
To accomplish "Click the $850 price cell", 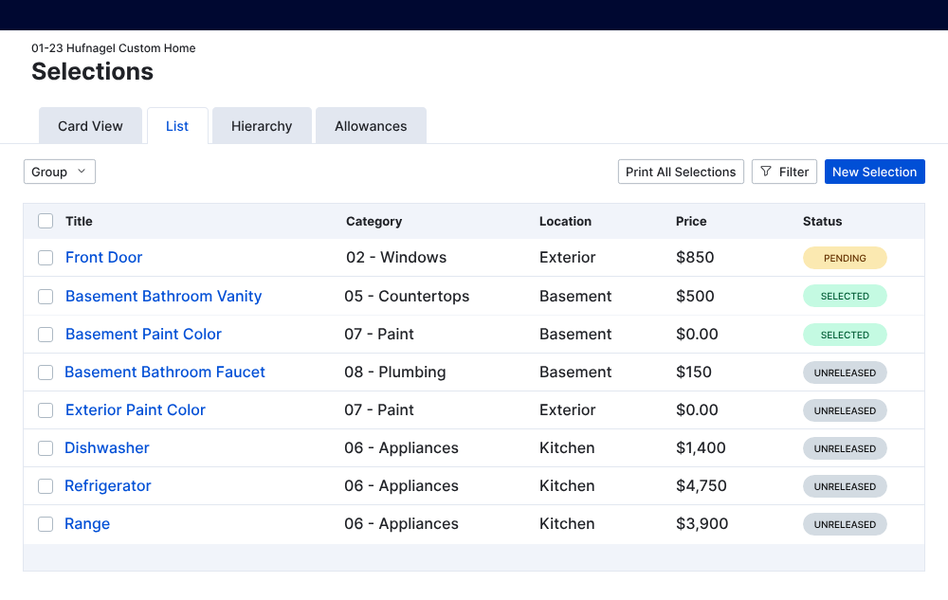I will pyautogui.click(x=695, y=258).
